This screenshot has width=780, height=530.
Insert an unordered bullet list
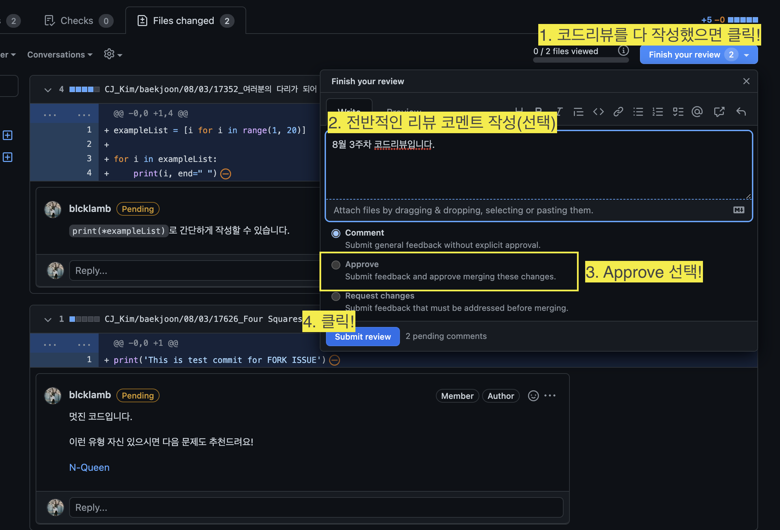pyautogui.click(x=638, y=112)
